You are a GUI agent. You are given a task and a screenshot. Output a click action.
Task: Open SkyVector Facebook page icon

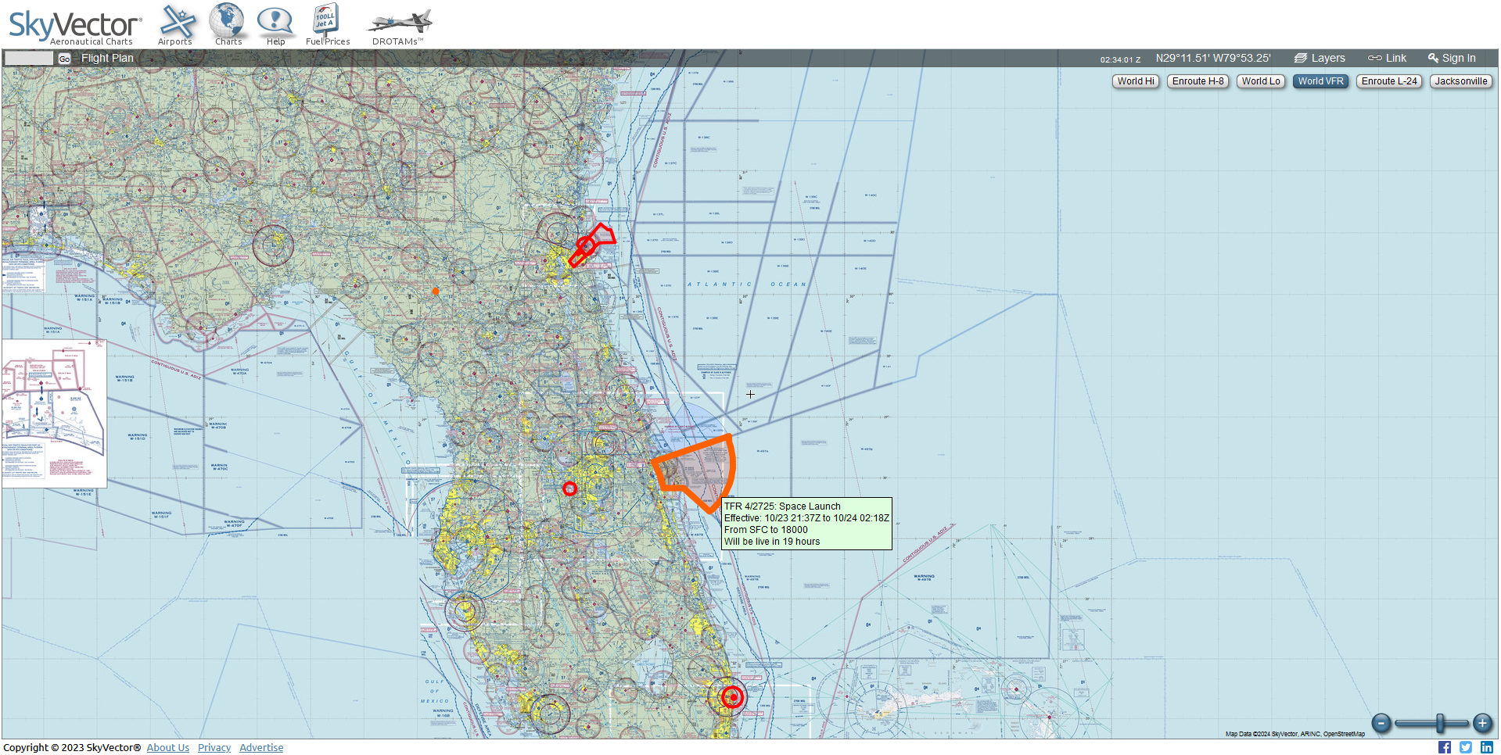[1444, 747]
